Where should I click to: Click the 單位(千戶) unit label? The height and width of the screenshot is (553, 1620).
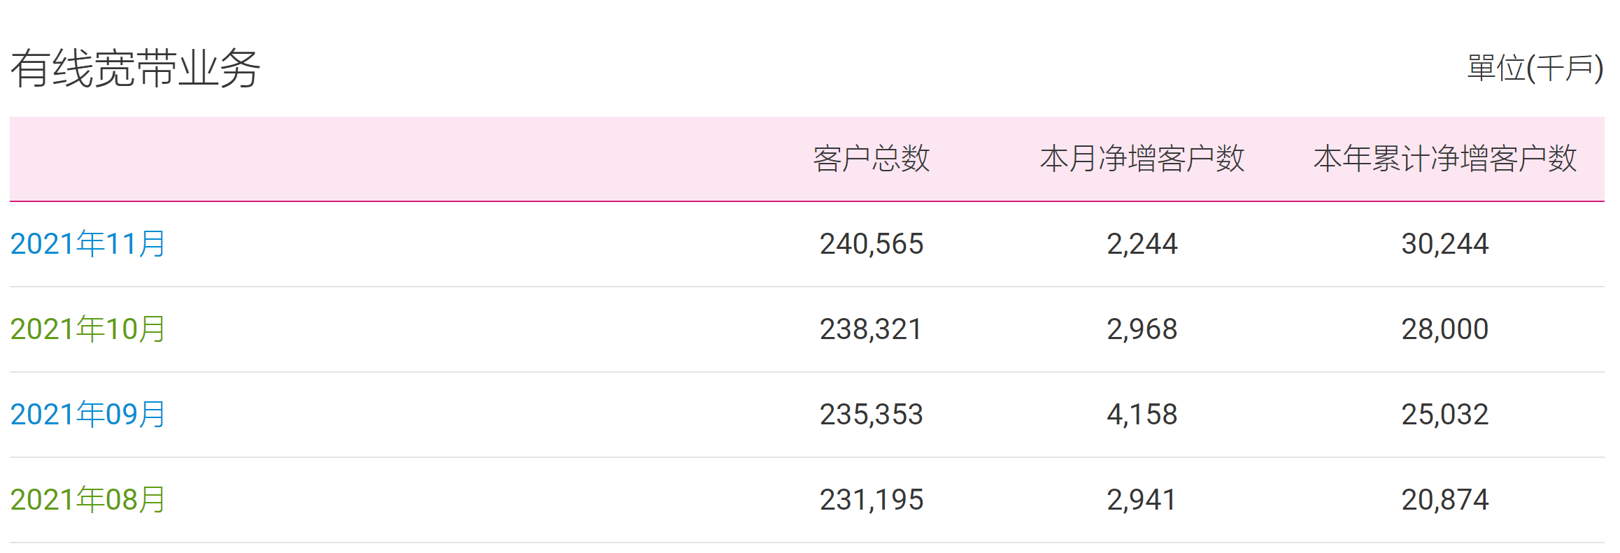1535,69
